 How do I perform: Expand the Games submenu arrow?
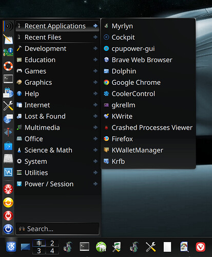[95, 71]
